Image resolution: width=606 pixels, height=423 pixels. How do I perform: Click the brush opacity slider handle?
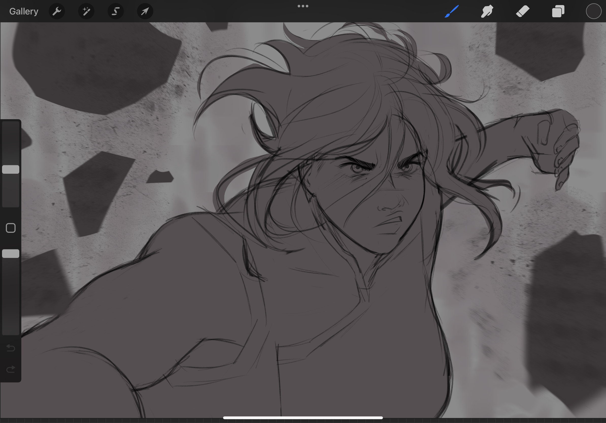tap(11, 253)
